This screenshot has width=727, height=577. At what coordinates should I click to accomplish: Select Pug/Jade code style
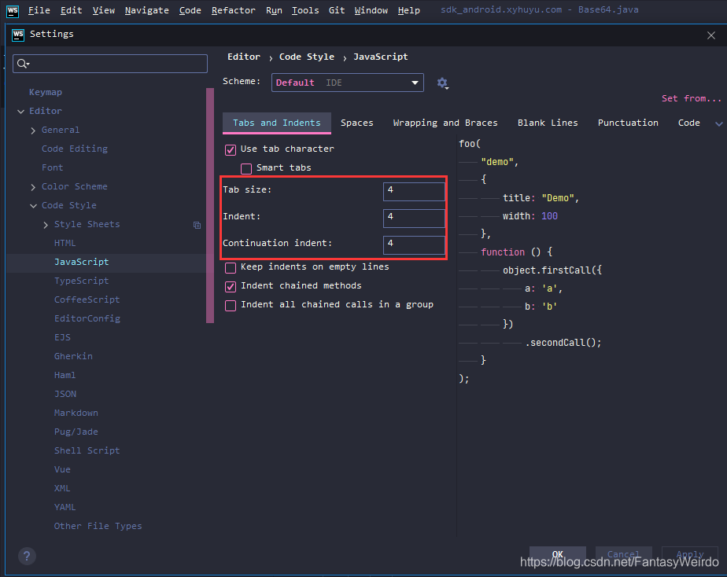pos(76,432)
